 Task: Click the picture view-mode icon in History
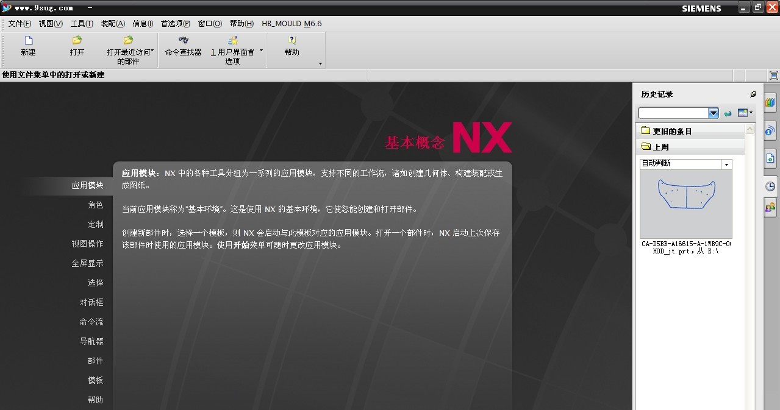tap(743, 113)
